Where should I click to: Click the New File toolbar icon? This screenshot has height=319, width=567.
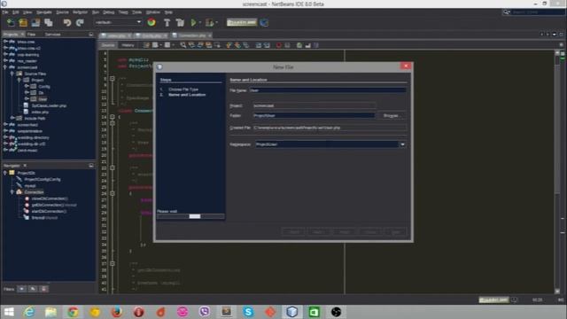[11, 22]
